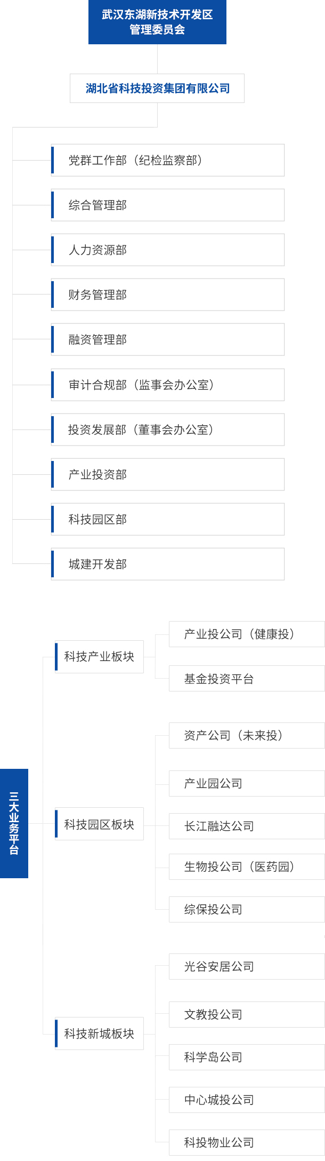Expand the 科技园区板块 node
325x1161 pixels.
tap(99, 824)
